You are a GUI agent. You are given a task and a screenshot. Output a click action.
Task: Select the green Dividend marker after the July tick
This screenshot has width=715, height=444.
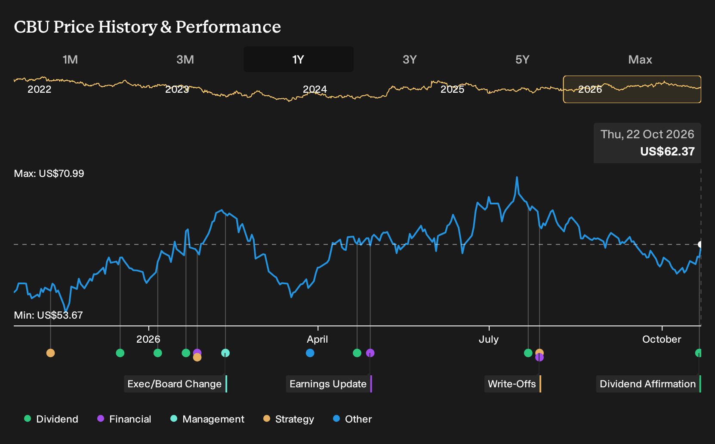coord(528,353)
